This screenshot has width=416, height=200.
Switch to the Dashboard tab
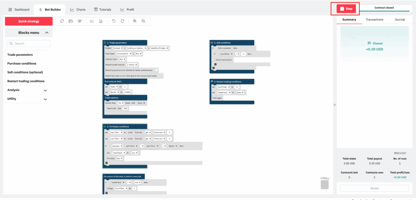coord(19,10)
